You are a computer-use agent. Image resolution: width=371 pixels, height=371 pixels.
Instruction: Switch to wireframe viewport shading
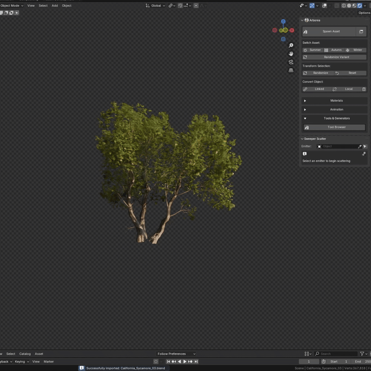click(x=344, y=6)
